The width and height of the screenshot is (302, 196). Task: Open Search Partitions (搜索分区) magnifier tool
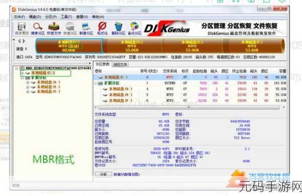[x=38, y=29]
